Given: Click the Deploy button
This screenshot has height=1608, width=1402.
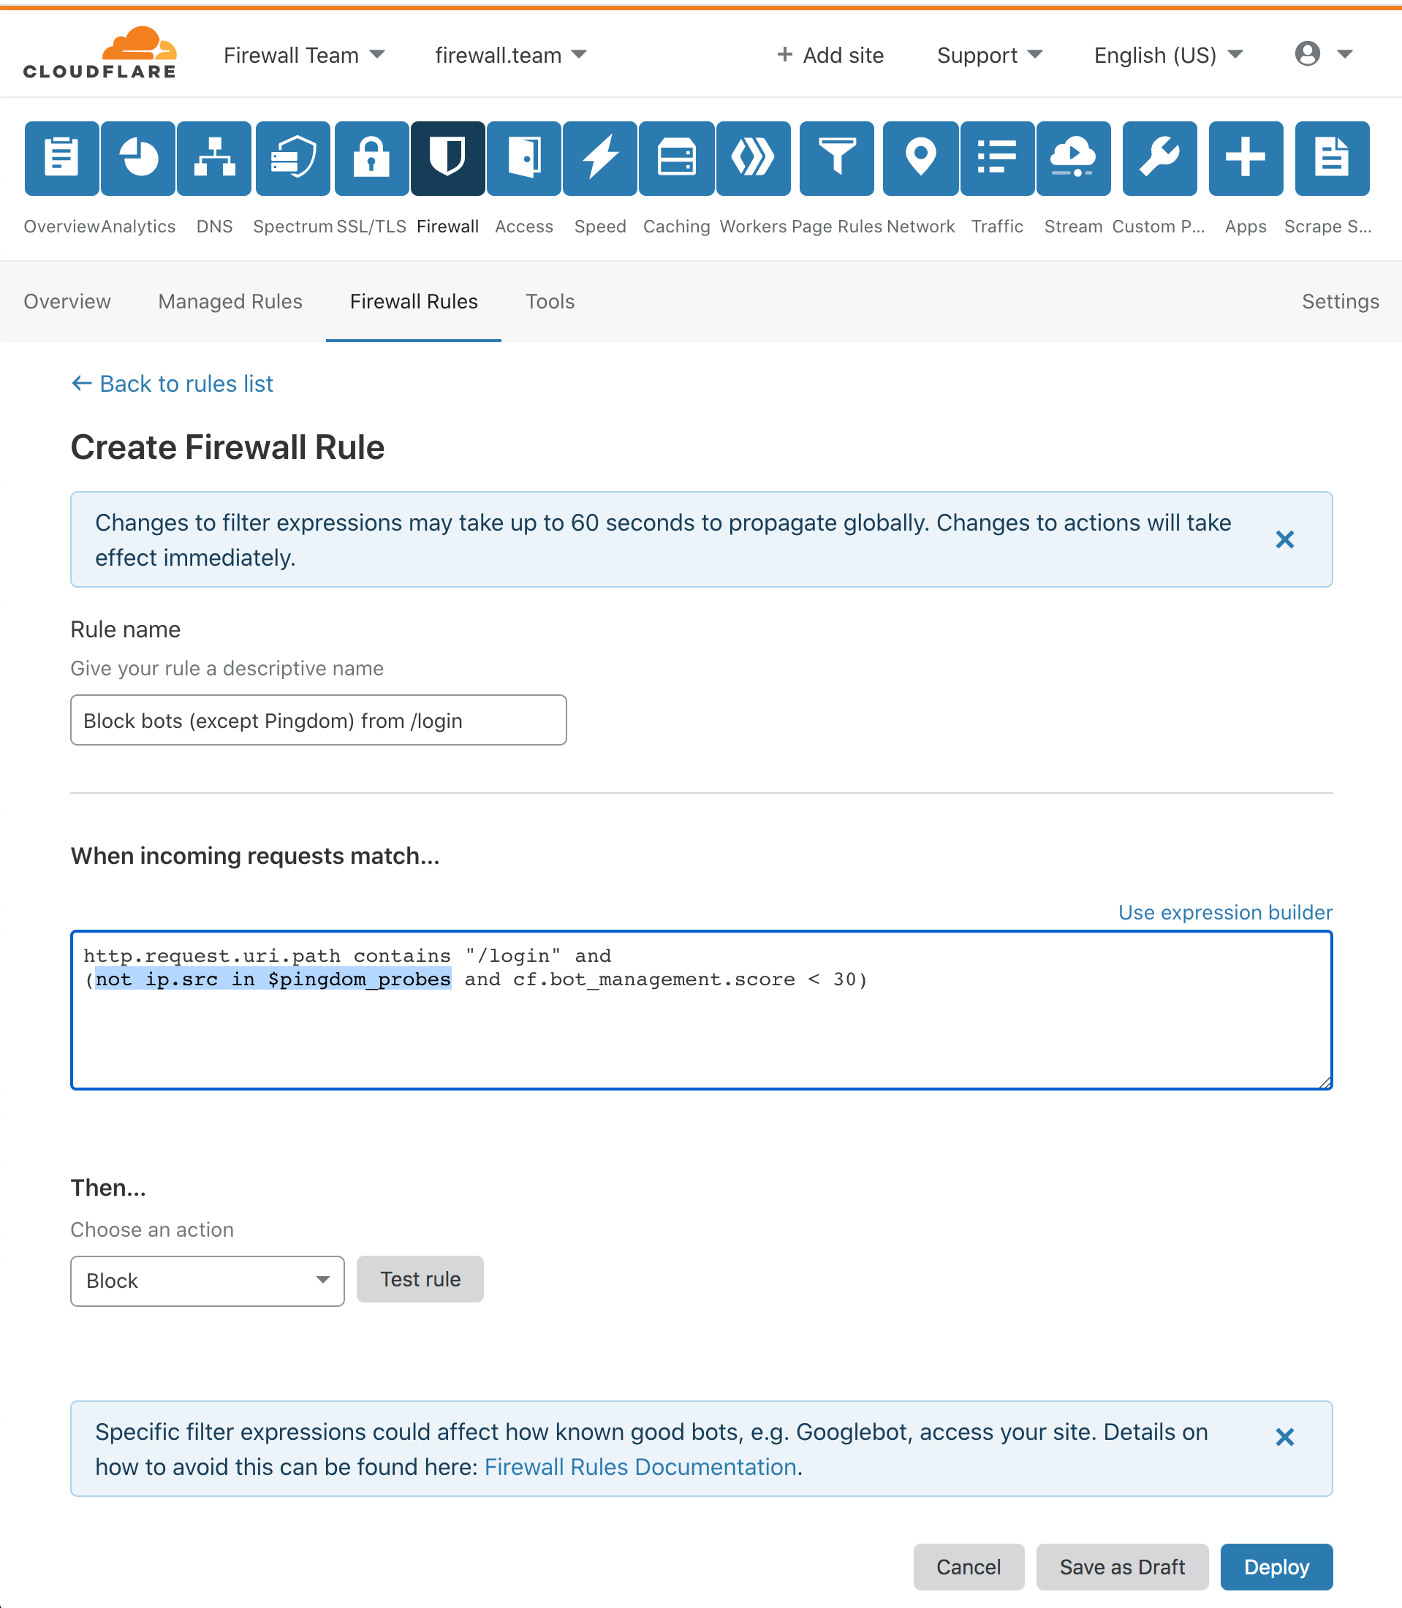Looking at the screenshot, I should point(1276,1566).
